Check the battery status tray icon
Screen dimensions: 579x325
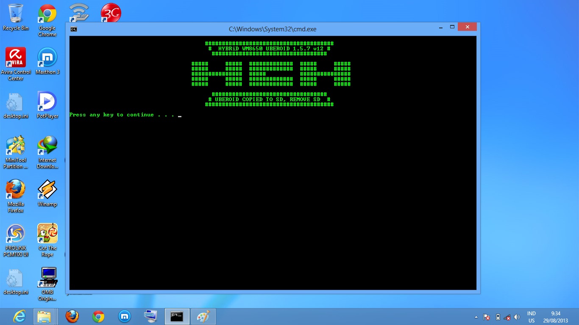pos(498,317)
